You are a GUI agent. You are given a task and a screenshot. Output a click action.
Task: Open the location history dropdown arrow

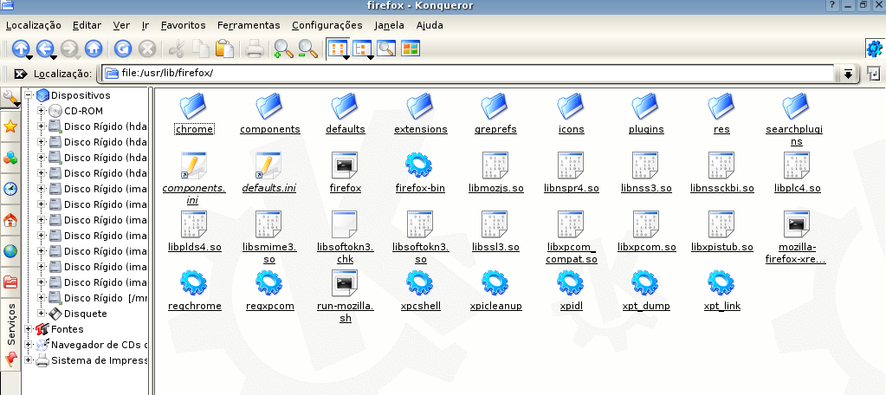click(x=848, y=74)
